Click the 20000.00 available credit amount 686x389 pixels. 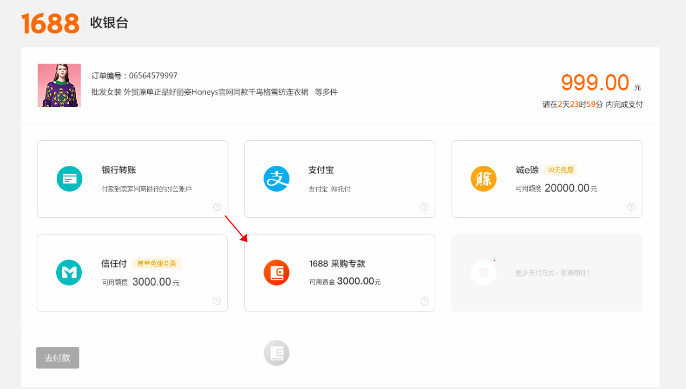coord(567,188)
